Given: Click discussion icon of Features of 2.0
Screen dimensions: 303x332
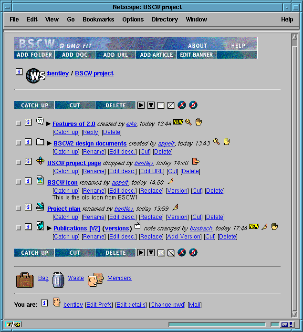Looking at the screenshot, I should coord(40,121).
